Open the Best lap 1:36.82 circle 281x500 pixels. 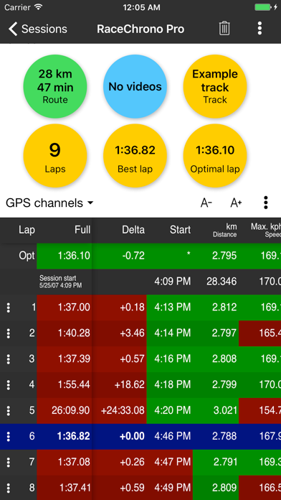pos(135,156)
